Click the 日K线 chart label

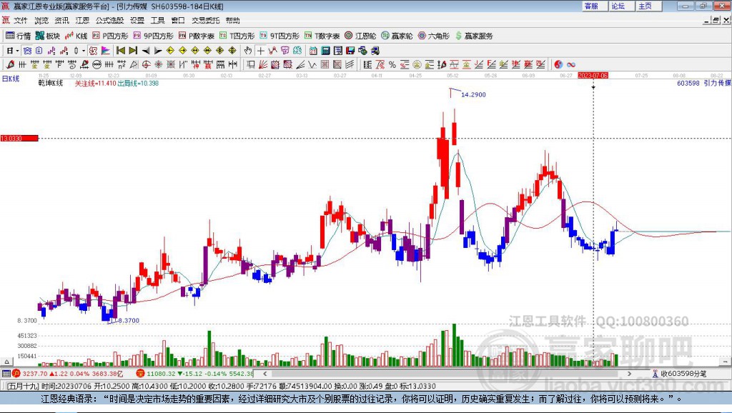[11, 79]
